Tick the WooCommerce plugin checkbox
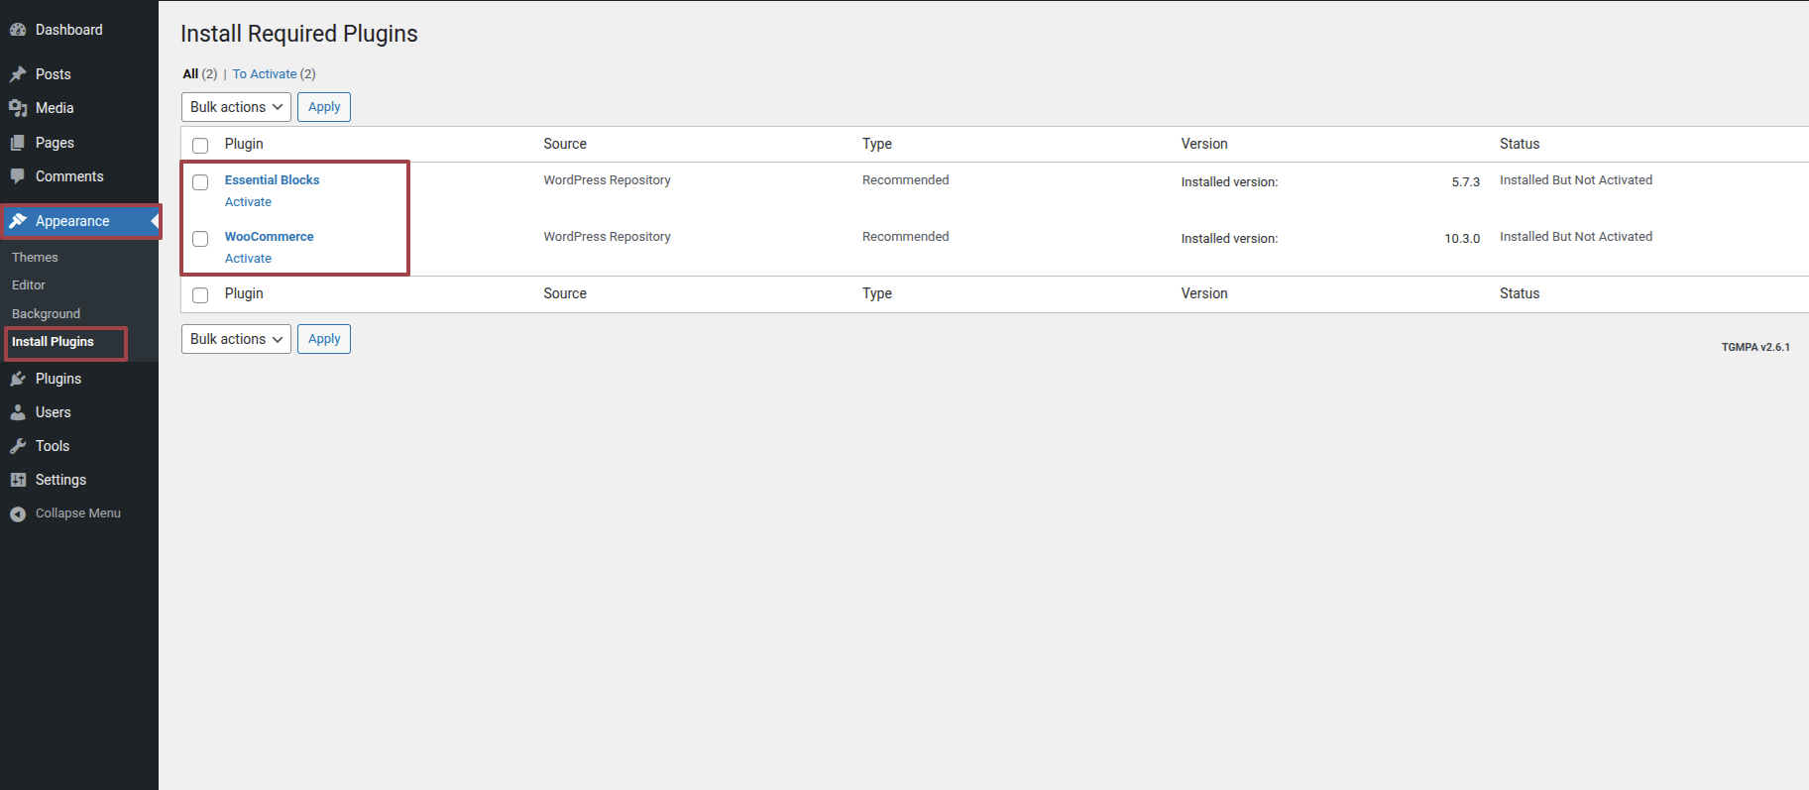The height and width of the screenshot is (790, 1809). coord(200,239)
